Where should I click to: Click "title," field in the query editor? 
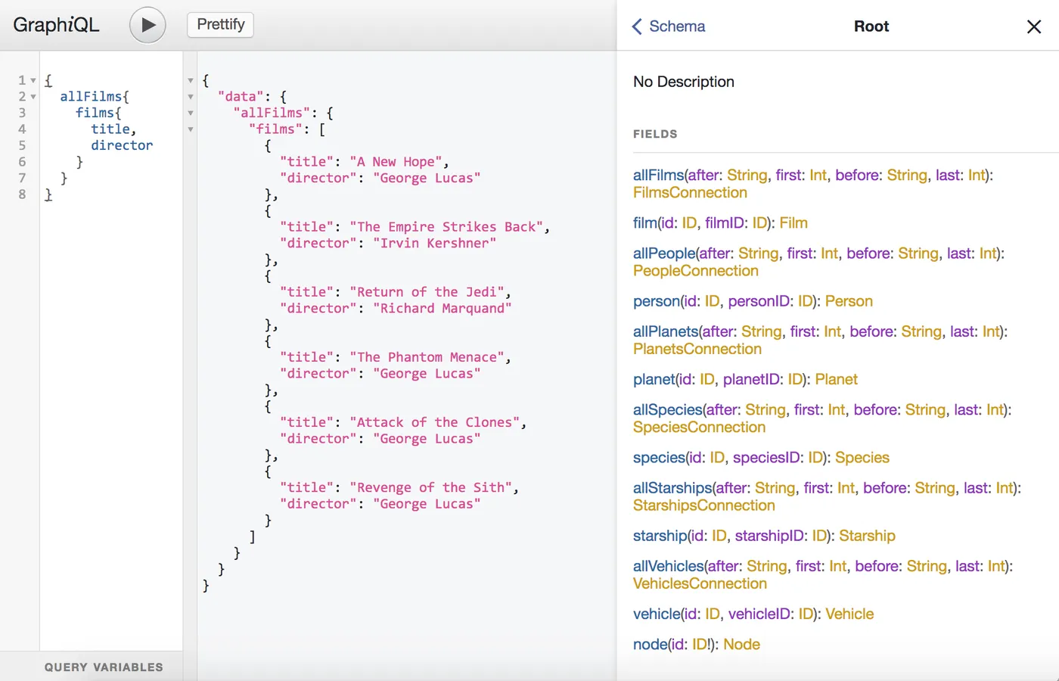click(113, 129)
